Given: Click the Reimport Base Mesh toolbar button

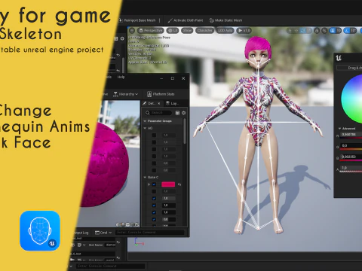Looking at the screenshot, I should (137, 20).
